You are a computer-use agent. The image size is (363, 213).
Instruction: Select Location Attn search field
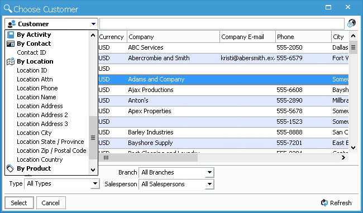(35, 79)
